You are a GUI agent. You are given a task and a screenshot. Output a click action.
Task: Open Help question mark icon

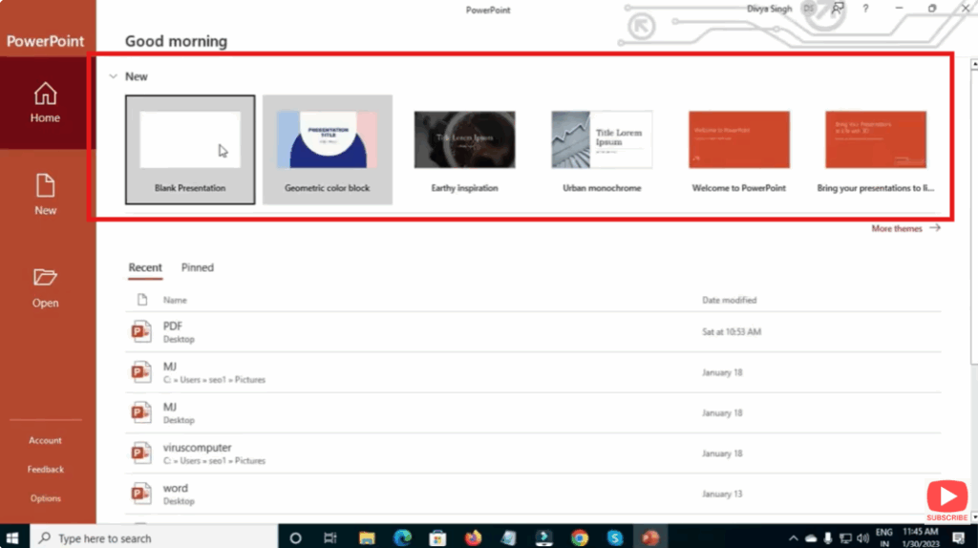865,9
